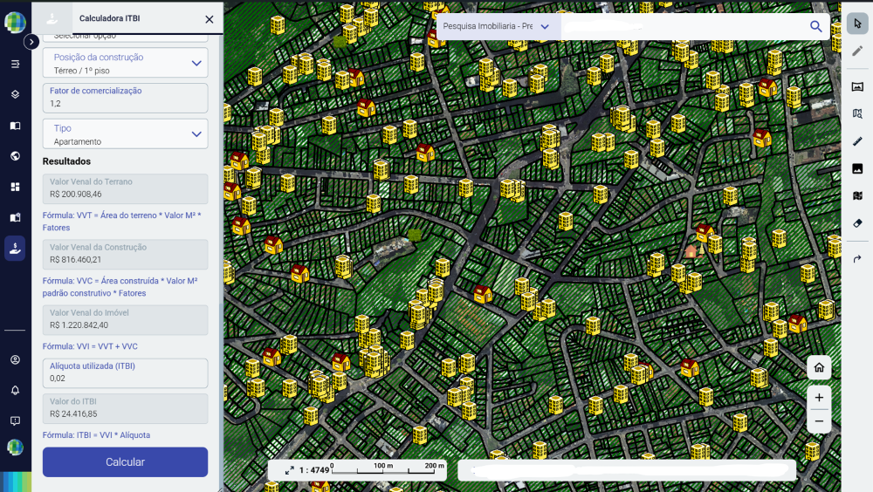Click the globe icon in sidebar

tap(15, 156)
